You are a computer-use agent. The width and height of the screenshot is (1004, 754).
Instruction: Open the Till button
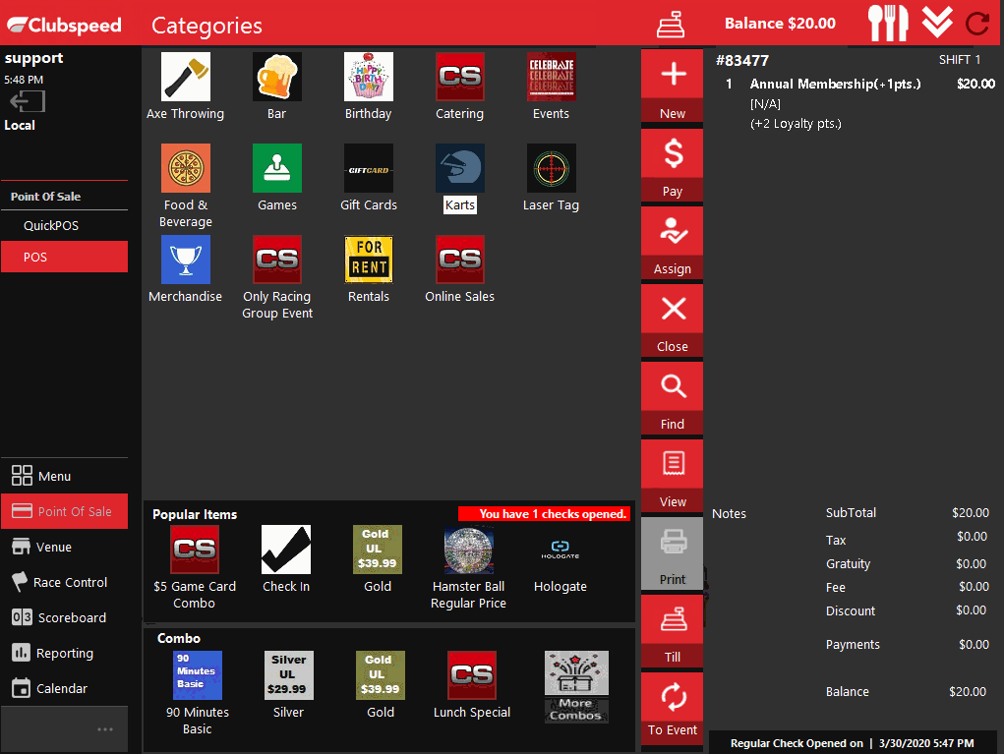673,631
